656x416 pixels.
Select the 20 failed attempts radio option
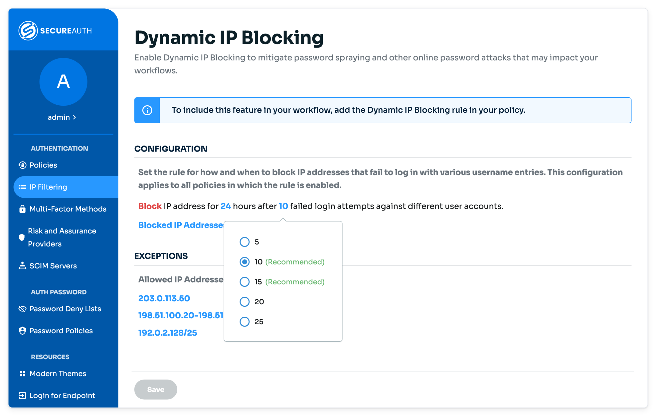245,301
